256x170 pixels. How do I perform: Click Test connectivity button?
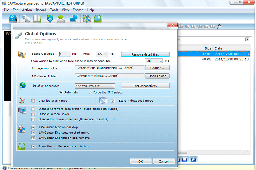coord(145,86)
